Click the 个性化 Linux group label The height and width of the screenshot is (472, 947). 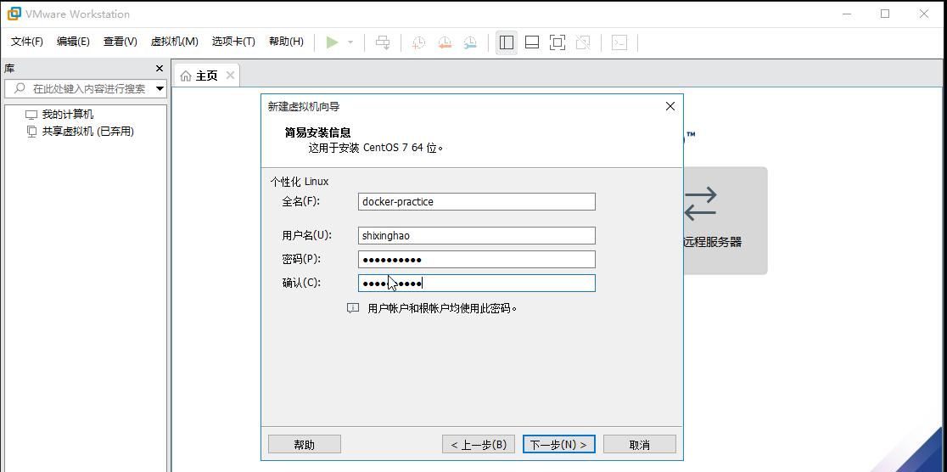tap(300, 182)
